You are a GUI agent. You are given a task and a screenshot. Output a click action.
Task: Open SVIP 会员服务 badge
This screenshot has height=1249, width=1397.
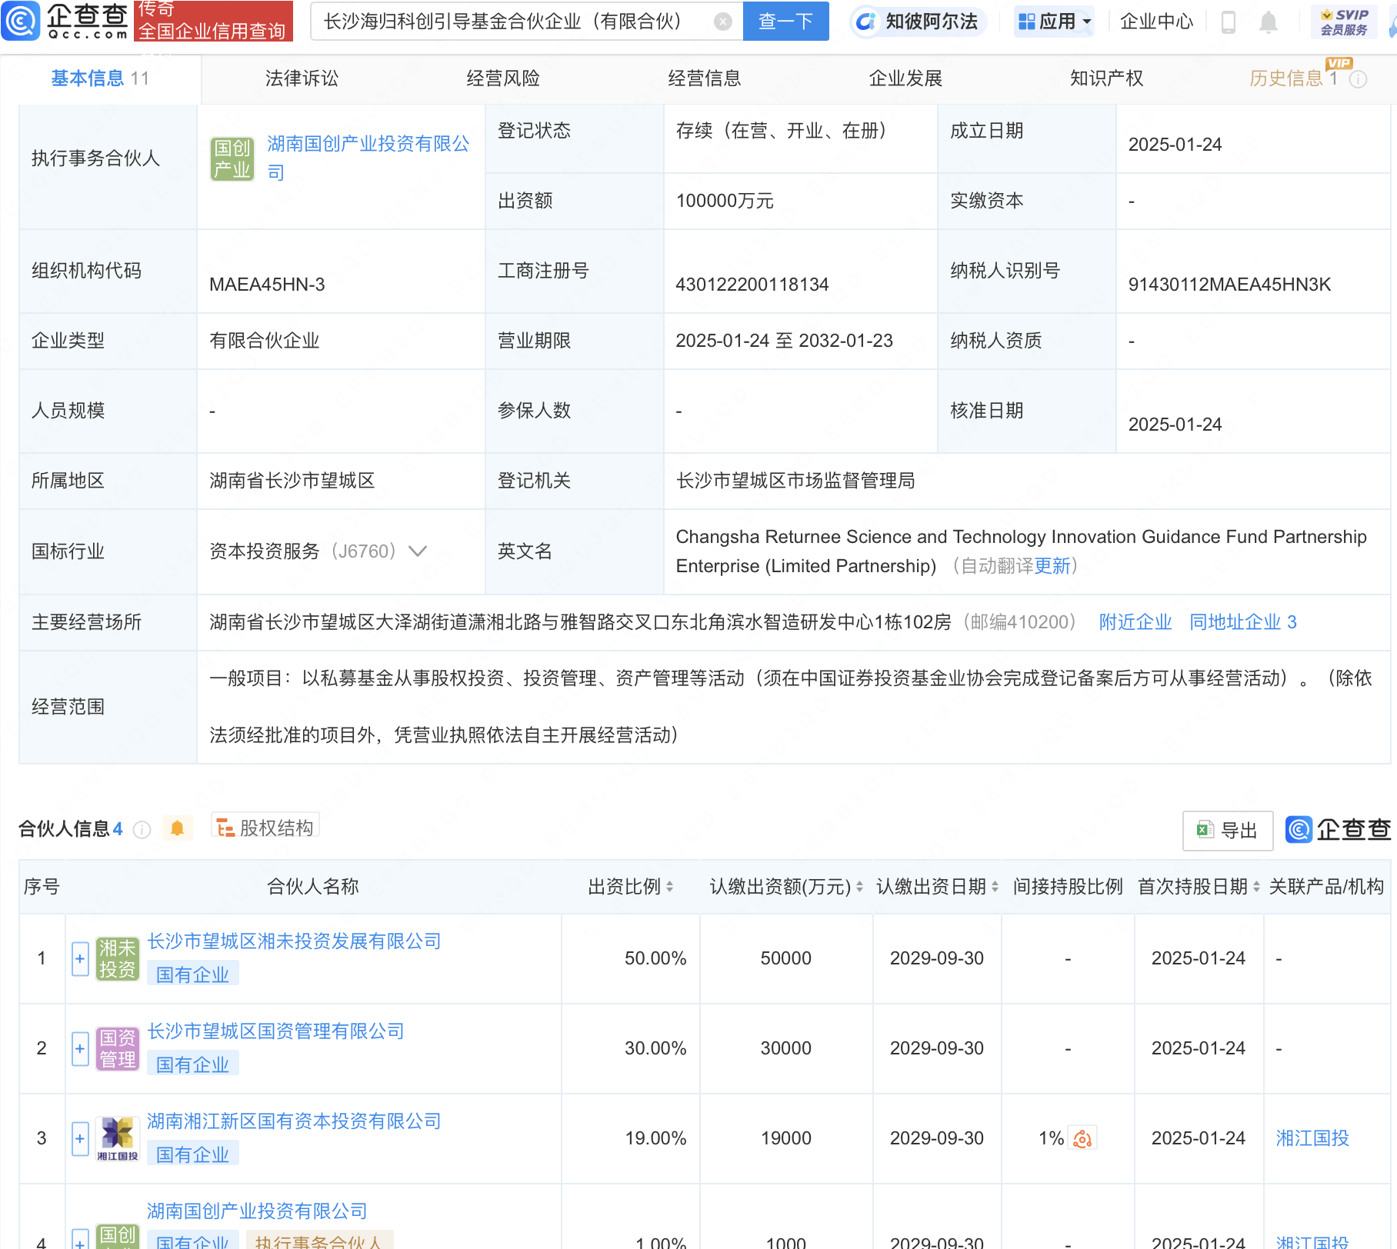pos(1344,22)
